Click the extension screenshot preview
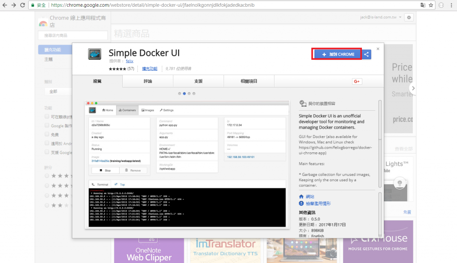This screenshot has width=457, height=263. 187,164
